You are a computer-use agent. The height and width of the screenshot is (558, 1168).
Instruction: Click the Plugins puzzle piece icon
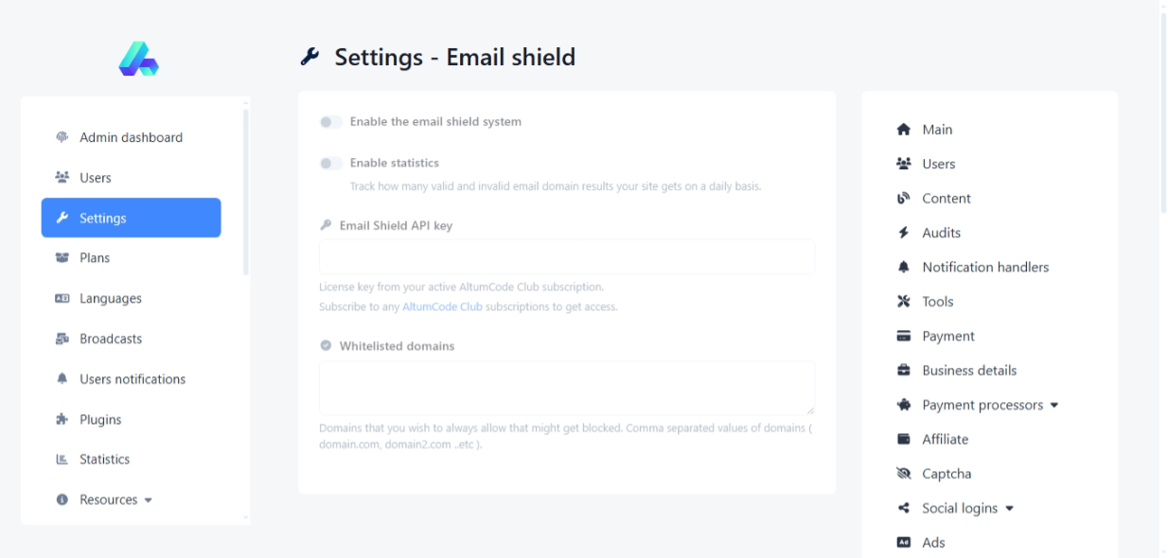(x=62, y=419)
